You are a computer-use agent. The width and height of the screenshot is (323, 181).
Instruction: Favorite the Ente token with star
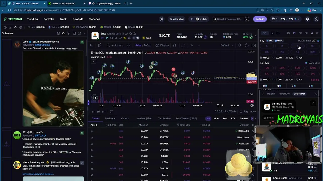pos(131,34)
